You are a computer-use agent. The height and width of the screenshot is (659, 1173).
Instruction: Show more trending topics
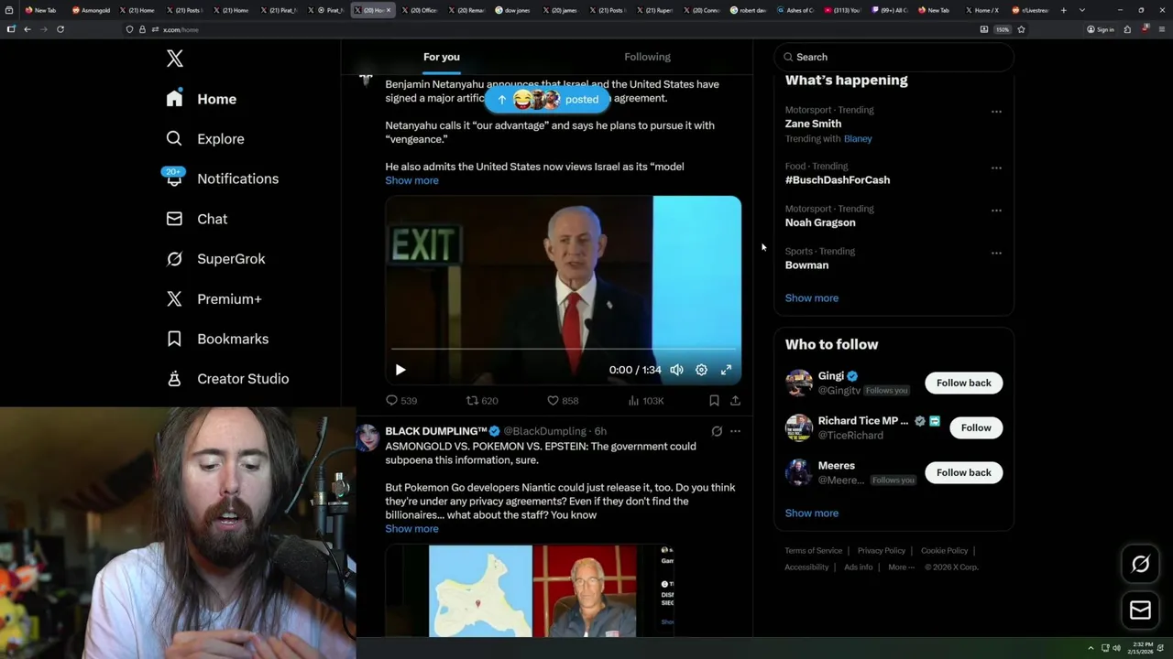coord(812,298)
